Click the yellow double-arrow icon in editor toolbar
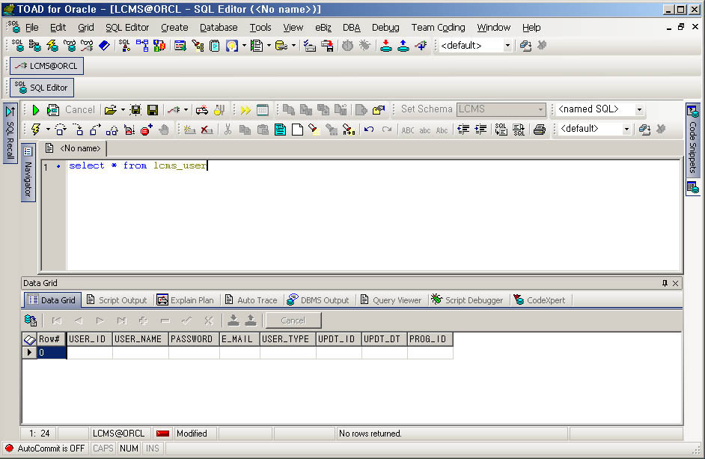 click(x=245, y=110)
